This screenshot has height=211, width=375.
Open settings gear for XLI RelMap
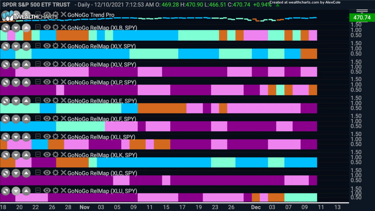coord(56,136)
